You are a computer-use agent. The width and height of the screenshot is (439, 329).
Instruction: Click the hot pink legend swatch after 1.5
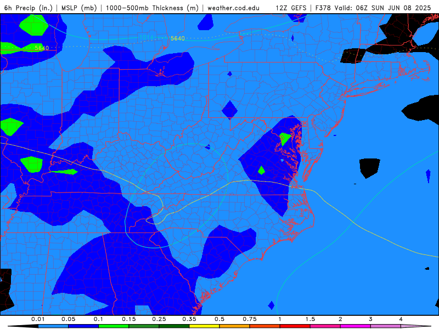coord(325,326)
